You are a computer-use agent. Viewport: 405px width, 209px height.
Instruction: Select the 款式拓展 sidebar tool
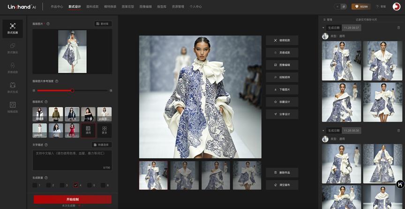click(12, 29)
